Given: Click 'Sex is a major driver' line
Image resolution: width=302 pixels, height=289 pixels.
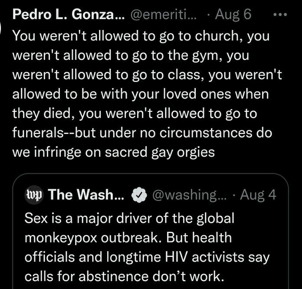Looking at the screenshot, I should pyautogui.click(x=130, y=218).
